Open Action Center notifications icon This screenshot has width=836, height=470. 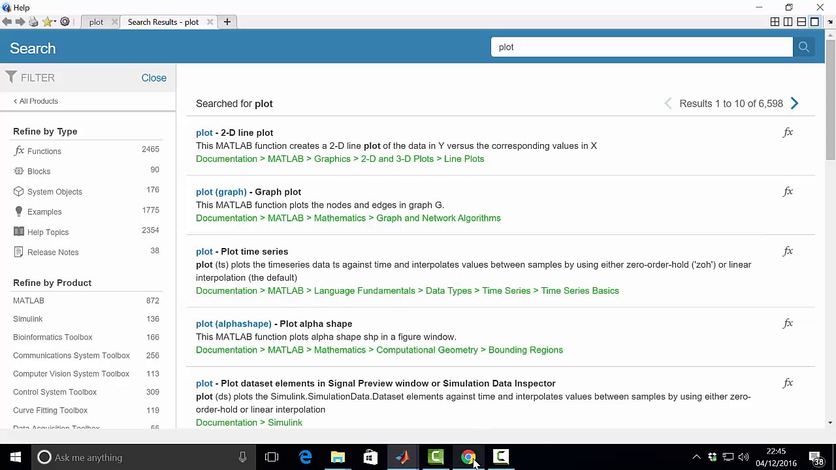[816, 457]
